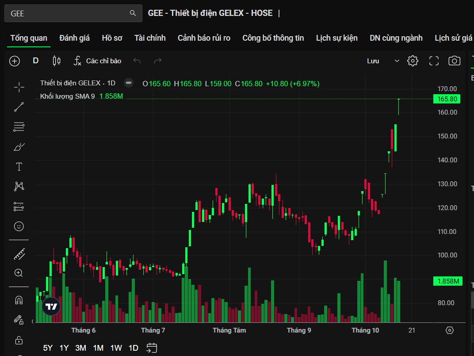This screenshot has width=474, height=356.
Task: Choose the ruler measure tool
Action: [19, 254]
